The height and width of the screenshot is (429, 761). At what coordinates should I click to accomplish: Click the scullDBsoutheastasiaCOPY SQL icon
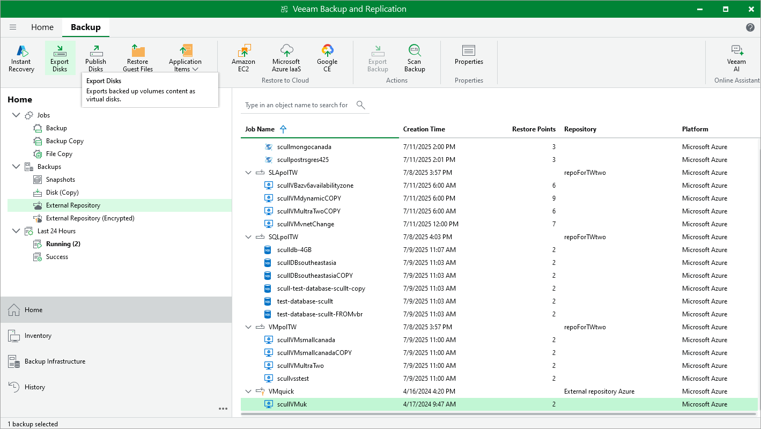coord(268,276)
